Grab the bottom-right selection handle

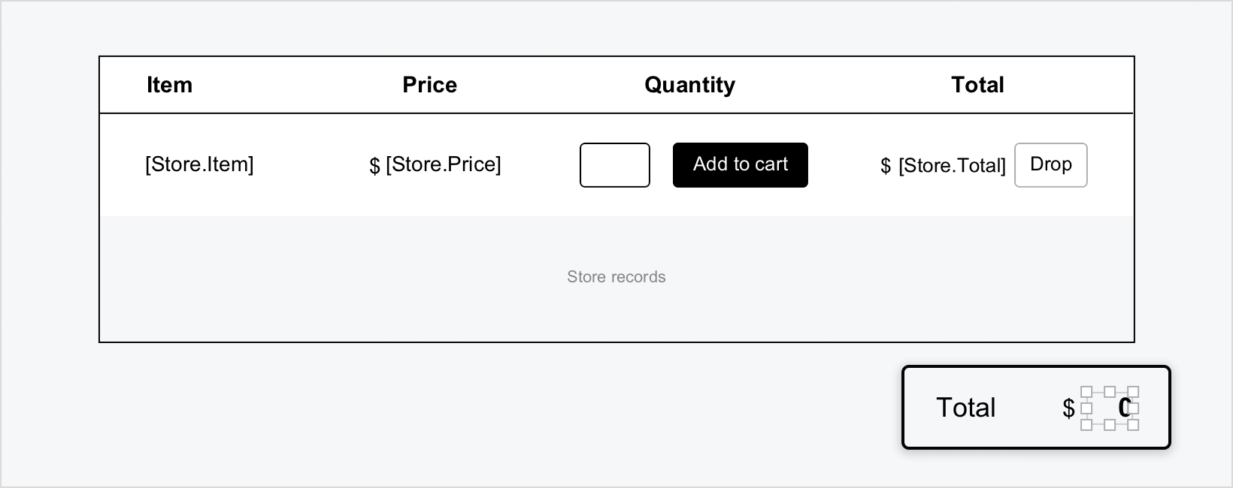pyautogui.click(x=1134, y=425)
